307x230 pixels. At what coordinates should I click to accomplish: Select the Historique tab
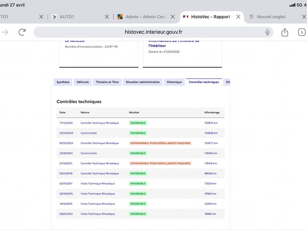[174, 82]
